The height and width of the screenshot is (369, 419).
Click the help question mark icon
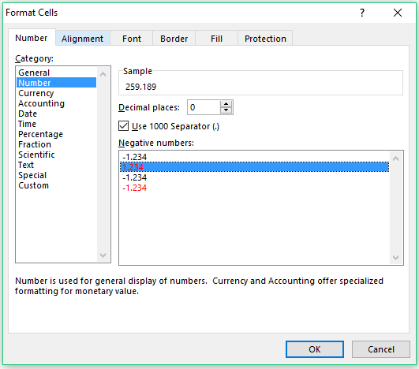pyautogui.click(x=362, y=13)
